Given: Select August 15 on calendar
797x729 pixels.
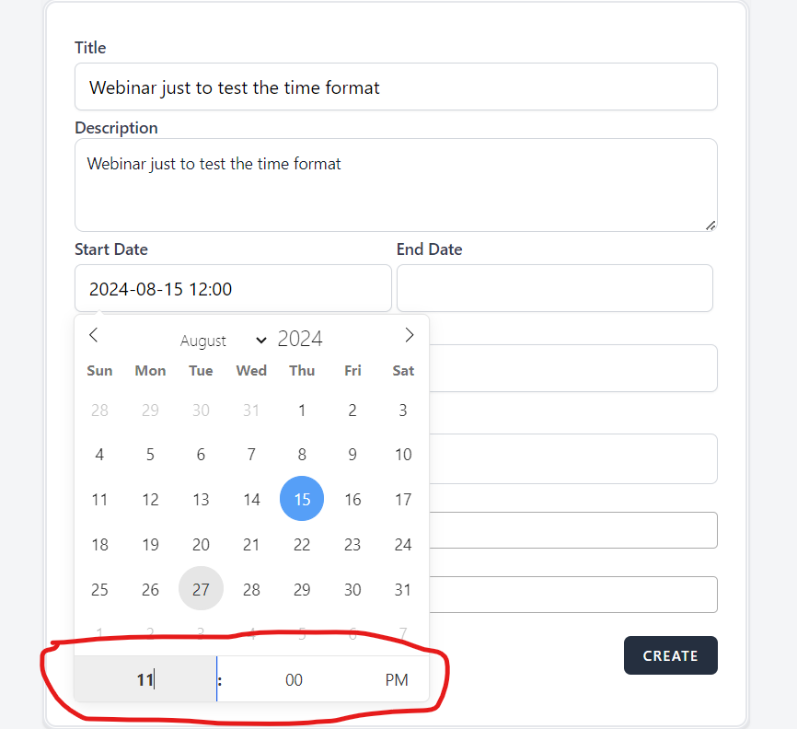Looking at the screenshot, I should pos(302,500).
